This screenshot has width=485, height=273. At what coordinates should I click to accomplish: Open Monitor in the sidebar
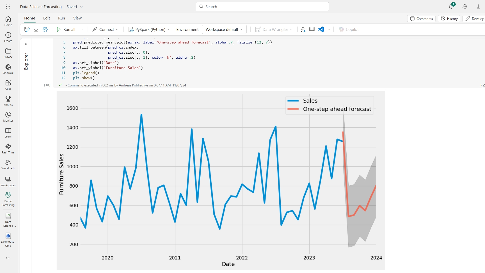click(8, 117)
